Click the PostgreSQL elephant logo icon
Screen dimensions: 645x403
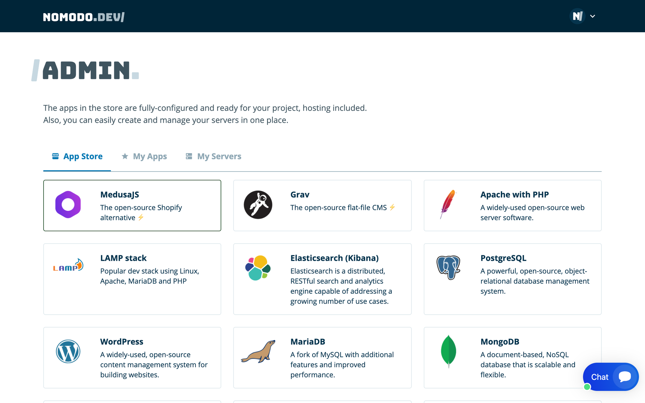(448, 267)
